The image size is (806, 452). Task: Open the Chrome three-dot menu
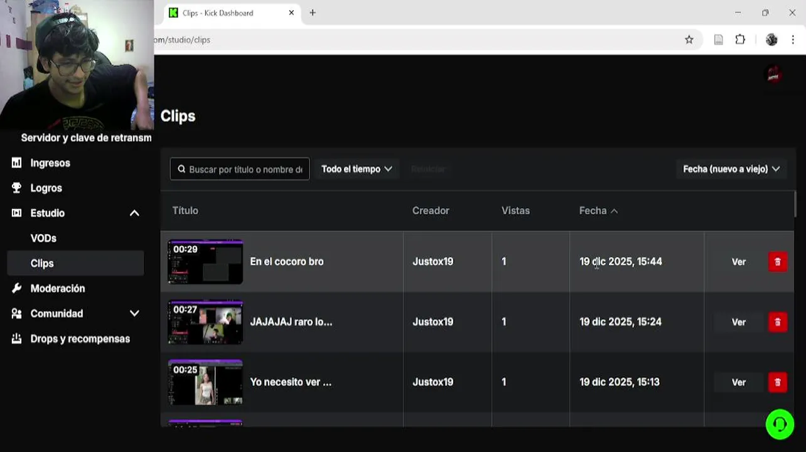[793, 40]
